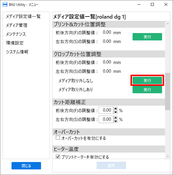Click the scrollbar up arrow in settings panel
Screen dimensions: 173x175
point(168,24)
